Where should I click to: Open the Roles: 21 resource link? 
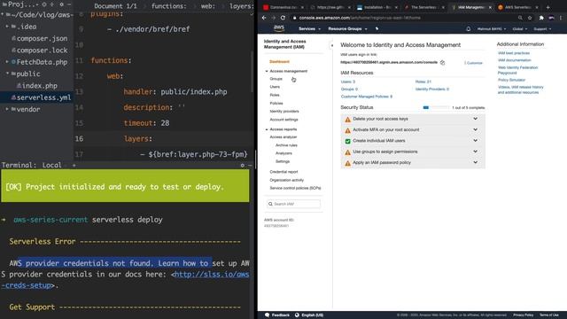click(x=423, y=82)
